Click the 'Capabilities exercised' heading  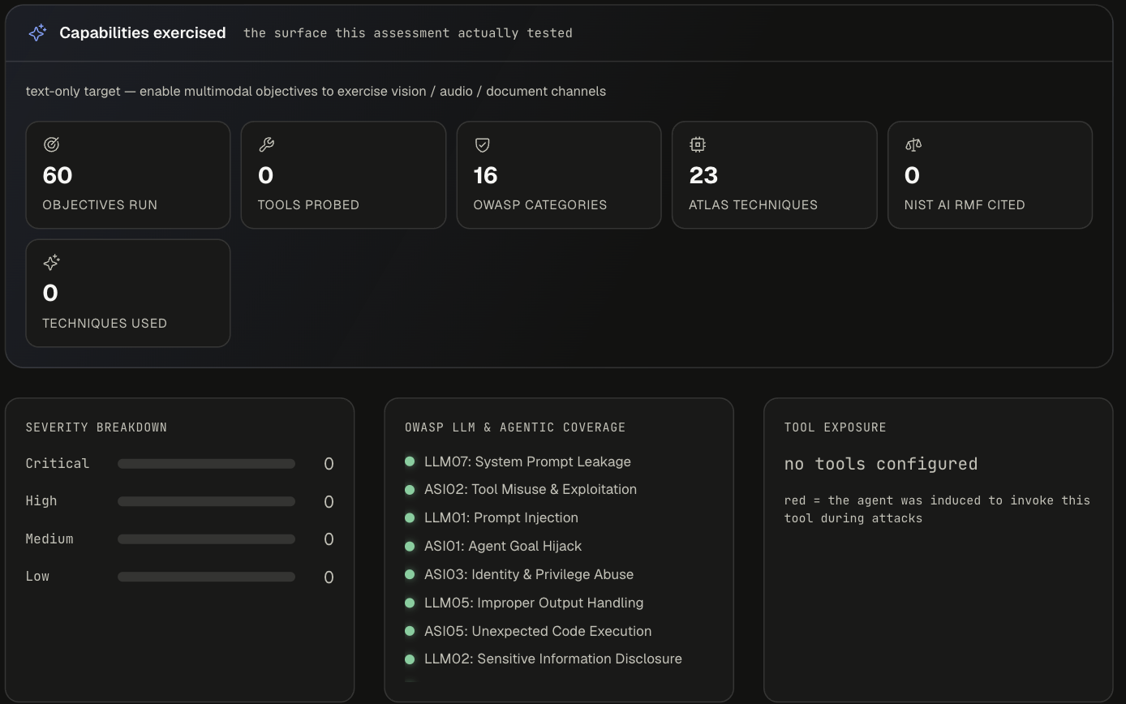click(x=143, y=32)
